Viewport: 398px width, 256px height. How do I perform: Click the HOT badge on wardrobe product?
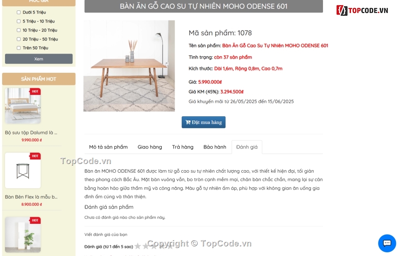pyautogui.click(x=35, y=220)
